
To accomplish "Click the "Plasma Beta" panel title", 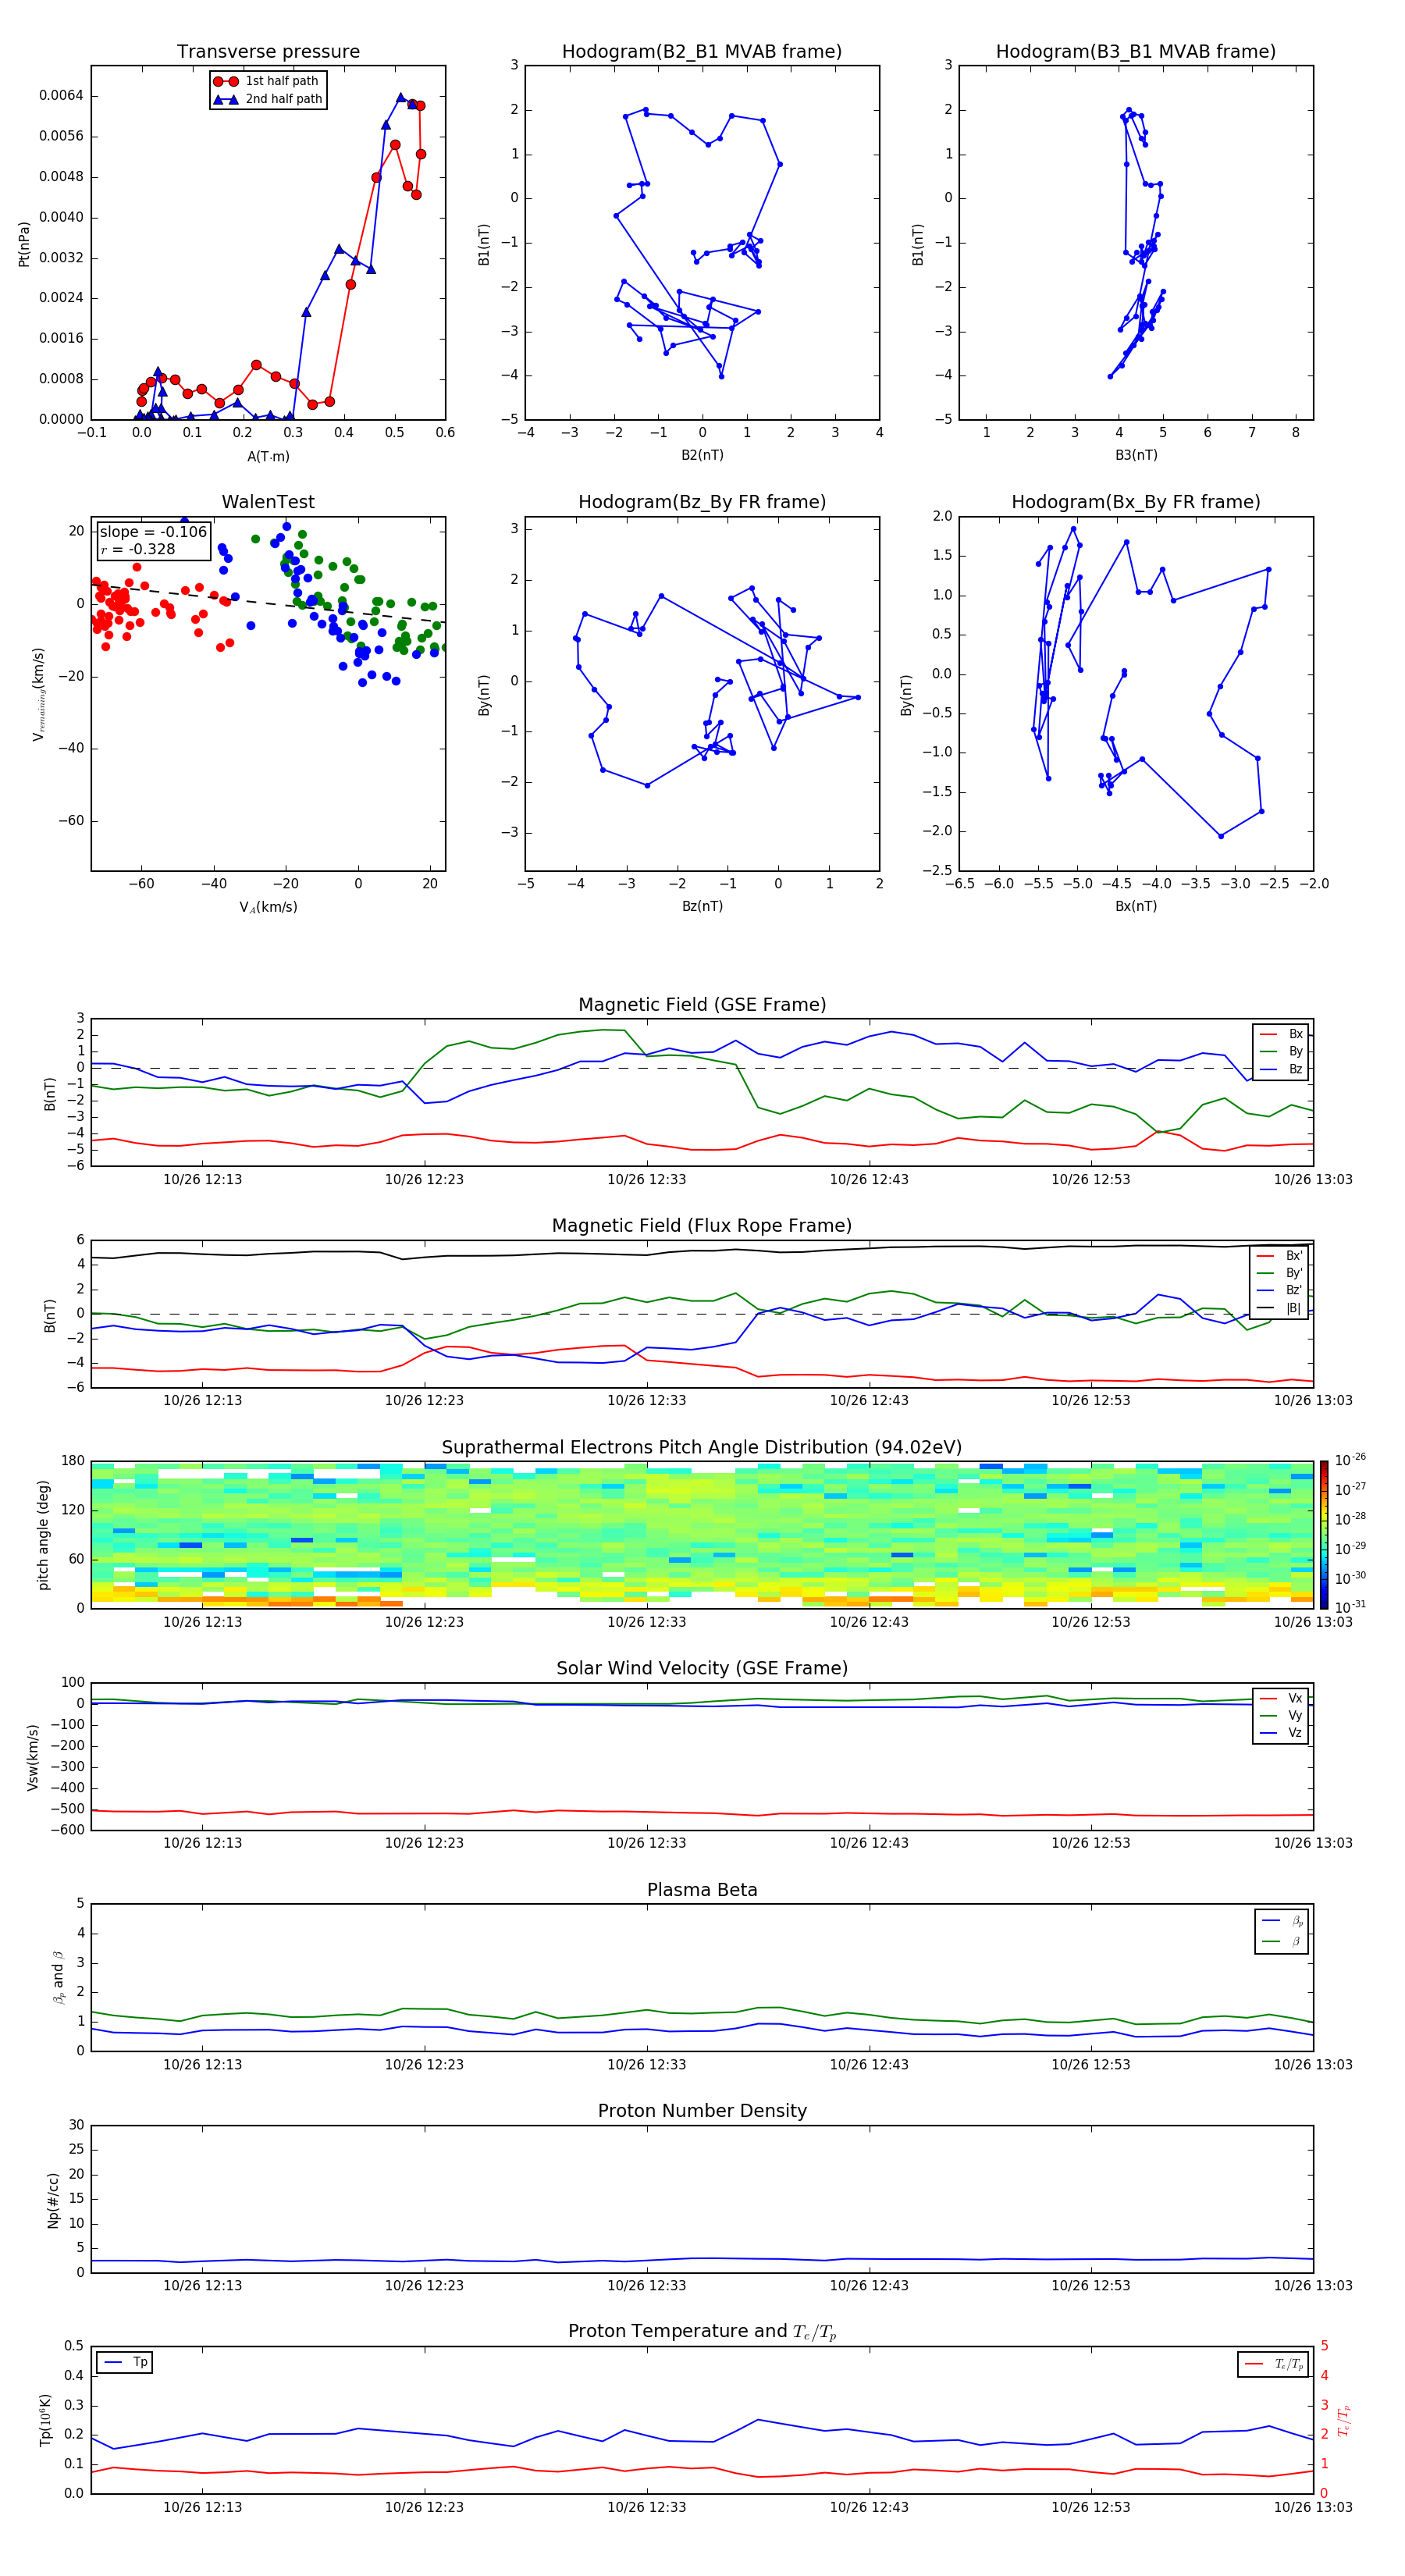I will click(702, 1890).
